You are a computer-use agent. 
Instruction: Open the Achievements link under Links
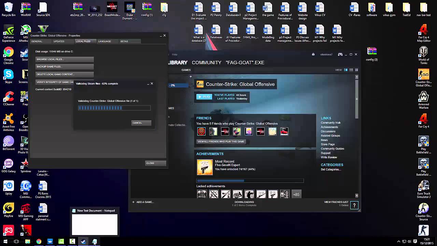(329, 127)
